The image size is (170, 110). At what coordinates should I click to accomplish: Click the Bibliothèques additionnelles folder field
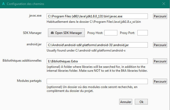tap(97, 61)
